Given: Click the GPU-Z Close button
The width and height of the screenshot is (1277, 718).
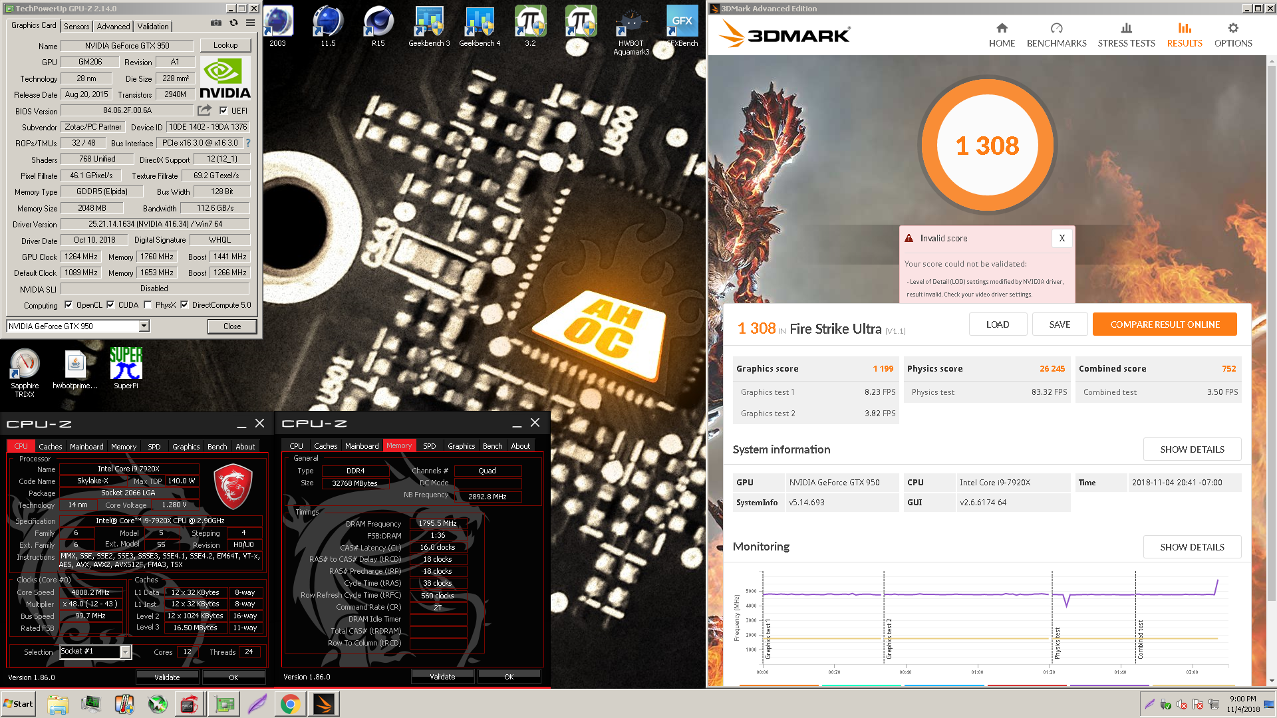Looking at the screenshot, I should tap(232, 326).
